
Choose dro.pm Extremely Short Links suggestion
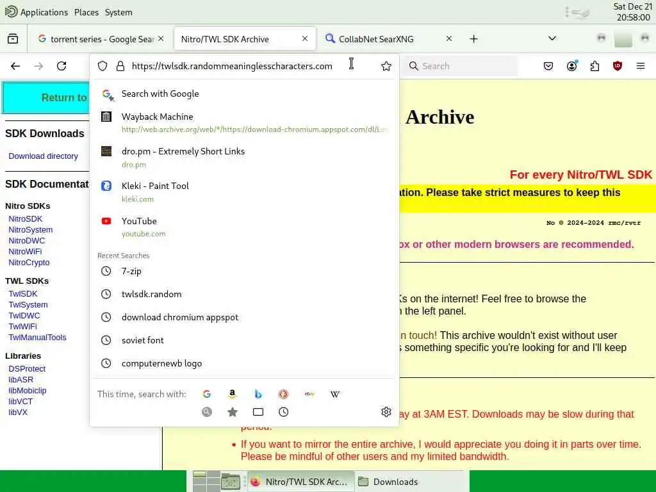[x=244, y=158]
